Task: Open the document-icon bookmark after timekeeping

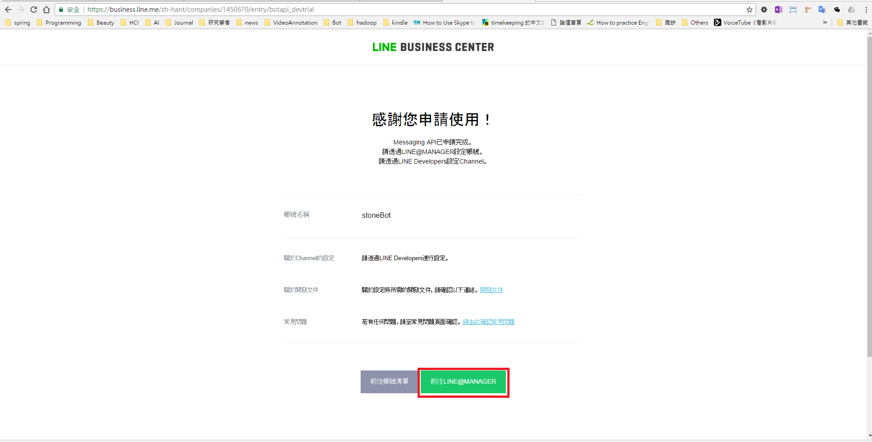Action: (x=566, y=22)
